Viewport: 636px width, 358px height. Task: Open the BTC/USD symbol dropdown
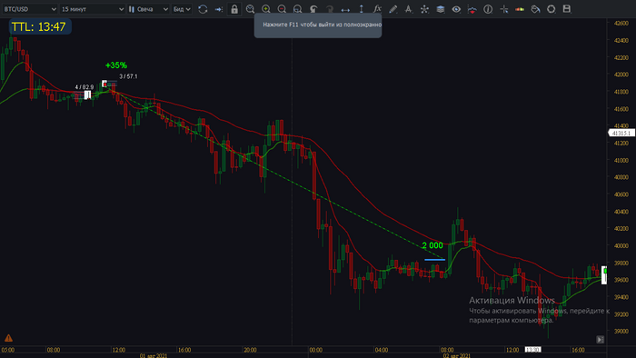(30, 9)
